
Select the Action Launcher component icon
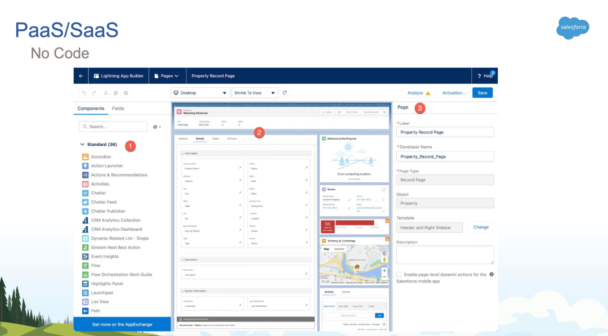[x=86, y=166]
